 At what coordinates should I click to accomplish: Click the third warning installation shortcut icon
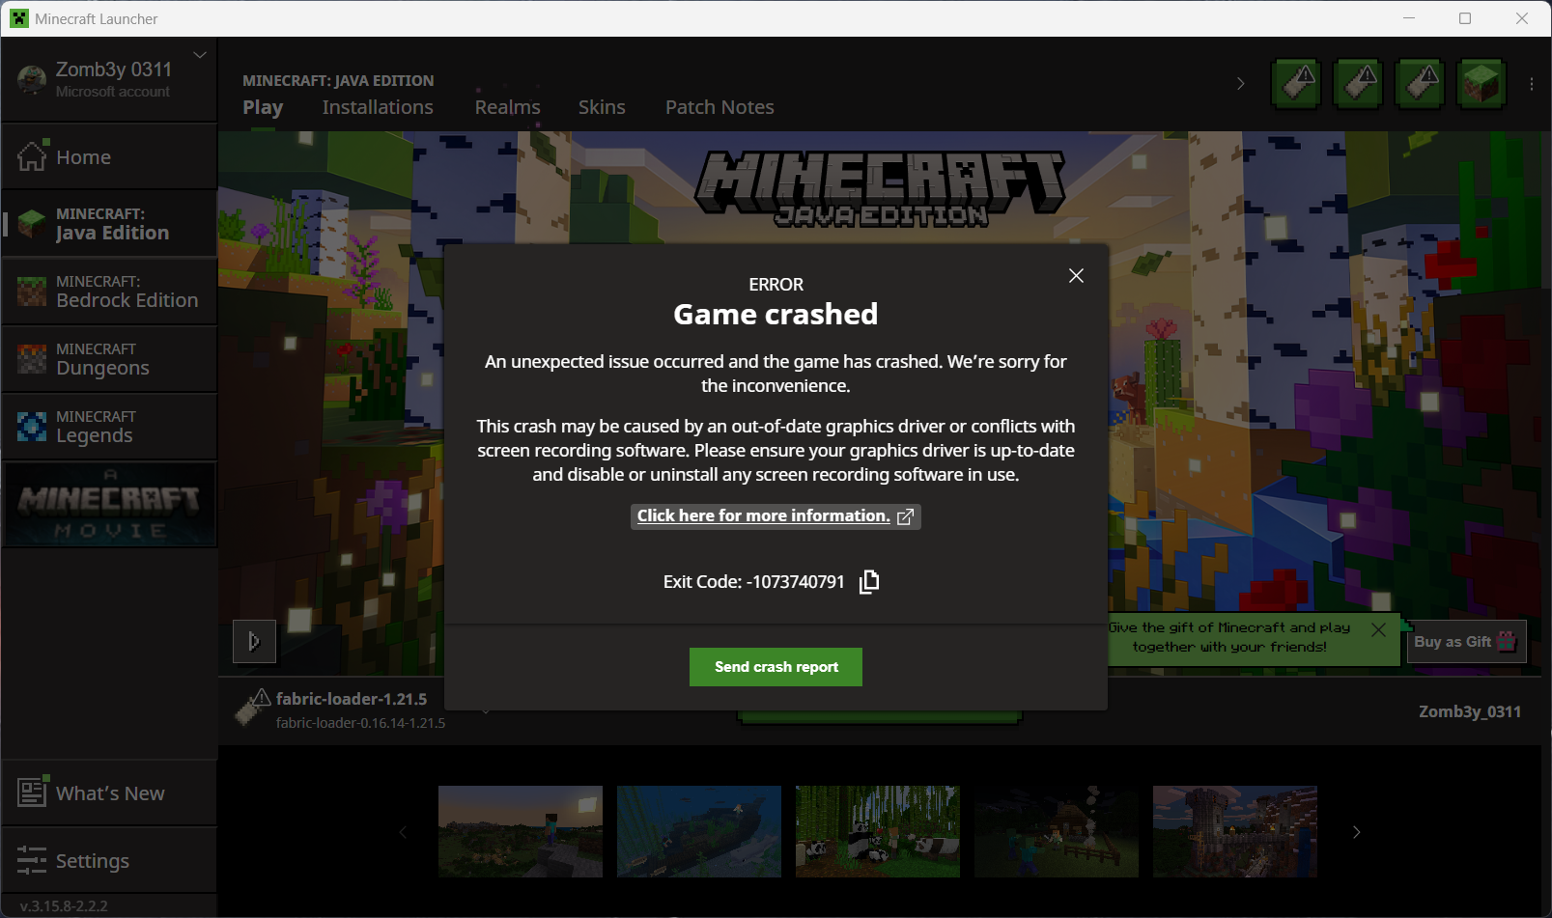click(1421, 84)
